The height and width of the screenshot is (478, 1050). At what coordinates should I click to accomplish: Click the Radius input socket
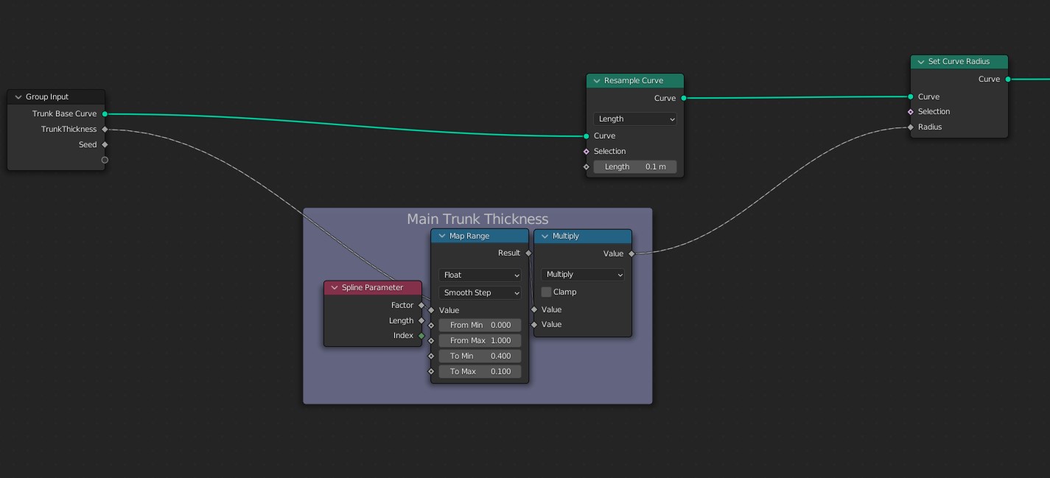pyautogui.click(x=911, y=127)
